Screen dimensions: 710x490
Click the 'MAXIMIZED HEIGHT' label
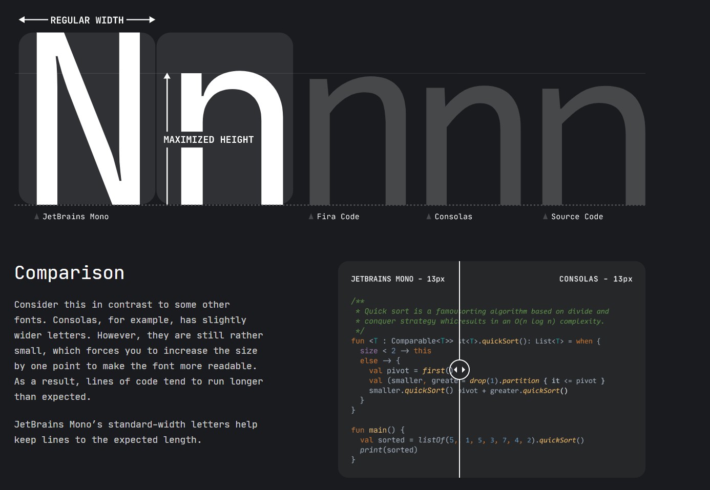click(x=208, y=140)
